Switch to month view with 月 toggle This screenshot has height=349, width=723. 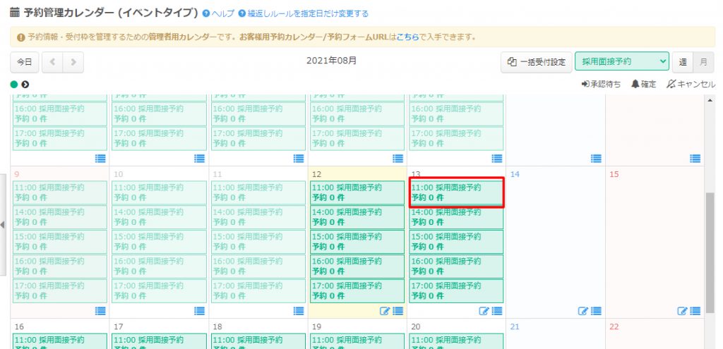(x=703, y=62)
